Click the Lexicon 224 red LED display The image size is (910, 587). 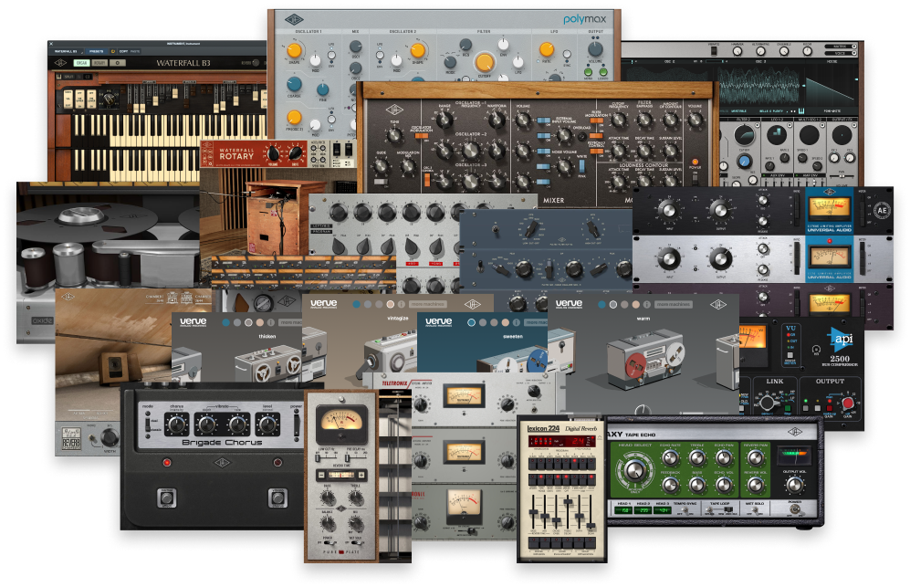(561, 441)
